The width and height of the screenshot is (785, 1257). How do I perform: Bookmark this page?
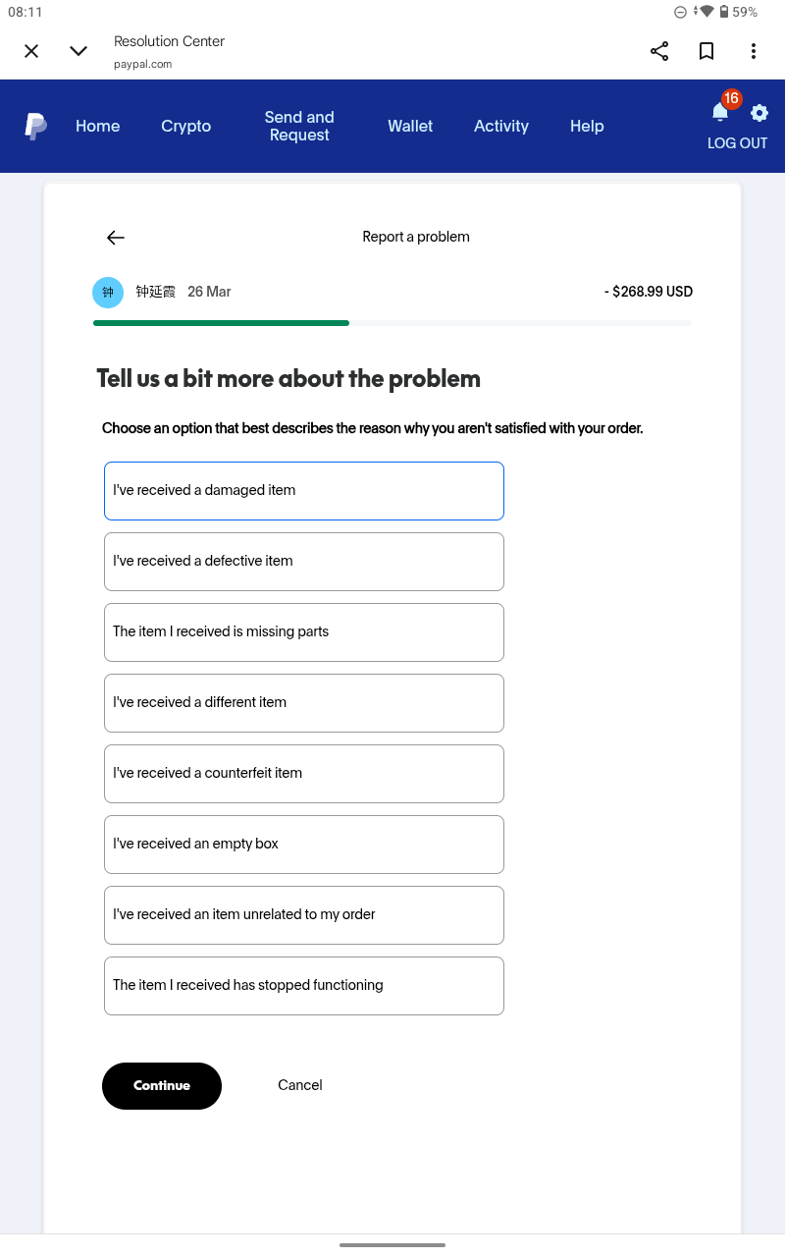coord(706,51)
